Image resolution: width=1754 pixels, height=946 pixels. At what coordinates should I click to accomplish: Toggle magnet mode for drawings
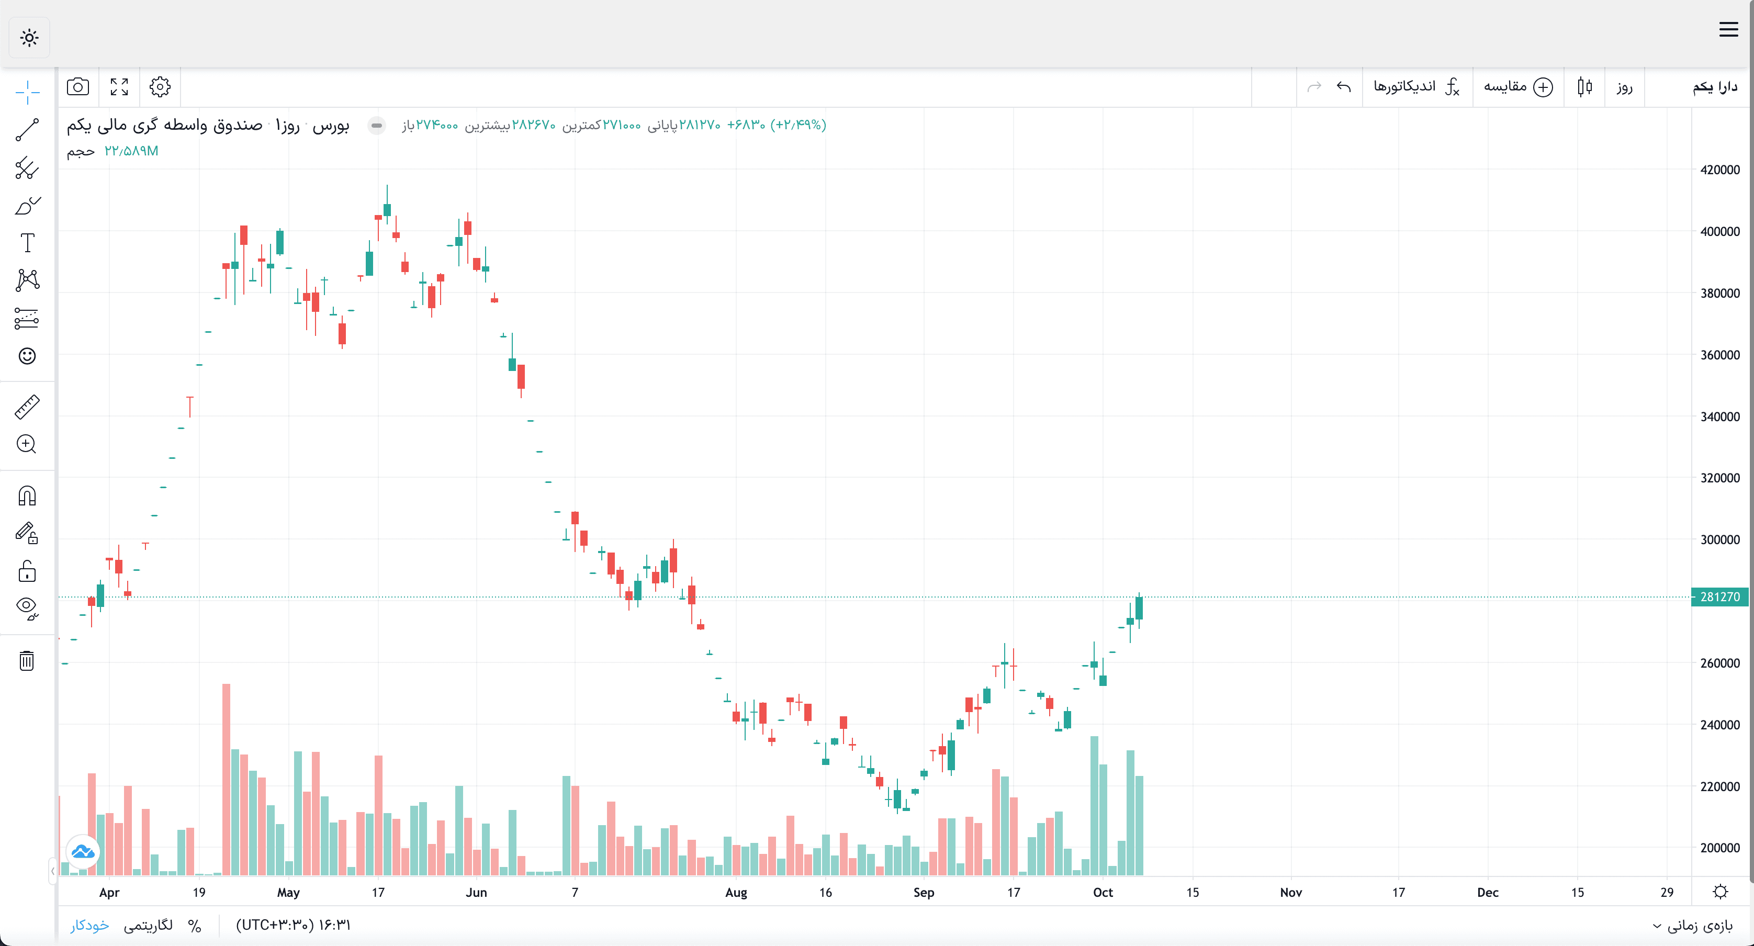[x=27, y=495]
